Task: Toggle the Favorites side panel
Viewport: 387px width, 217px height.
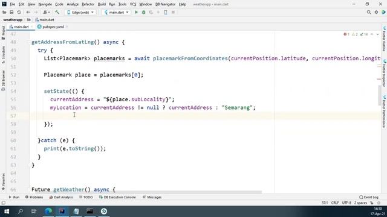Action: 3,182
